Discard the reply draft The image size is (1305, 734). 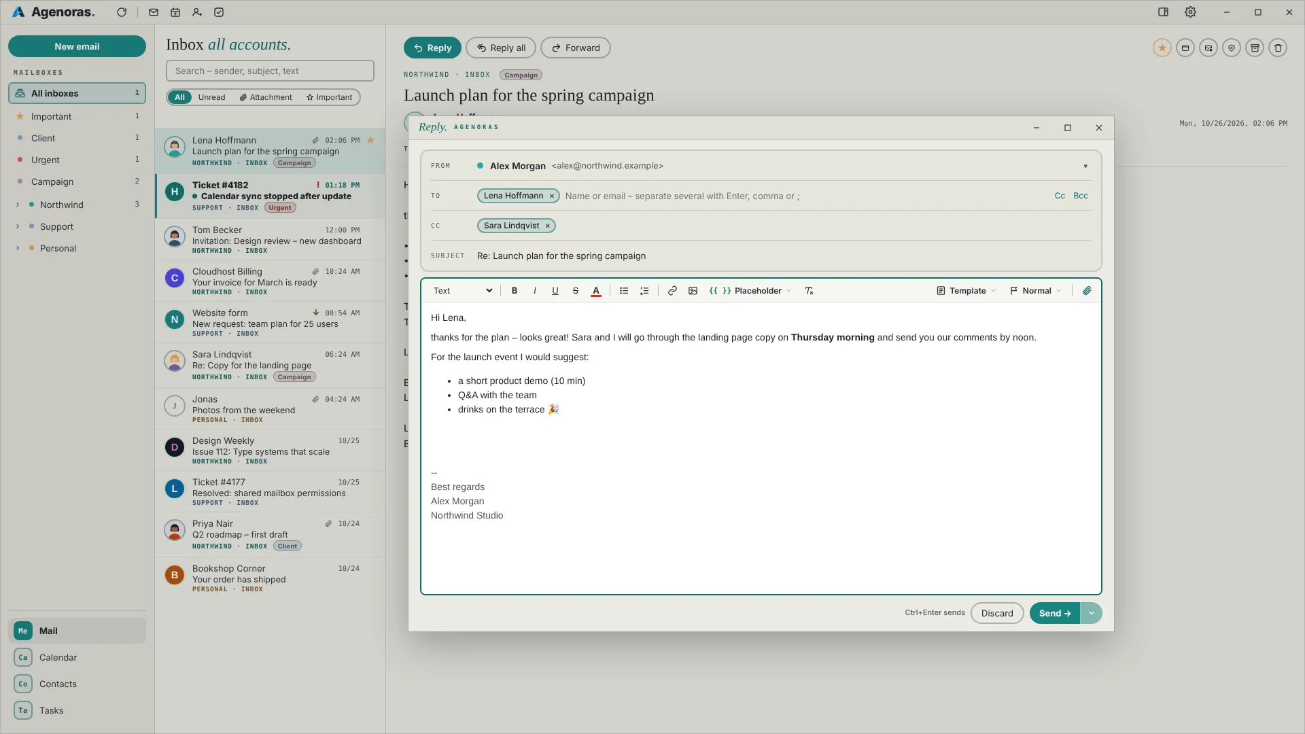(997, 613)
